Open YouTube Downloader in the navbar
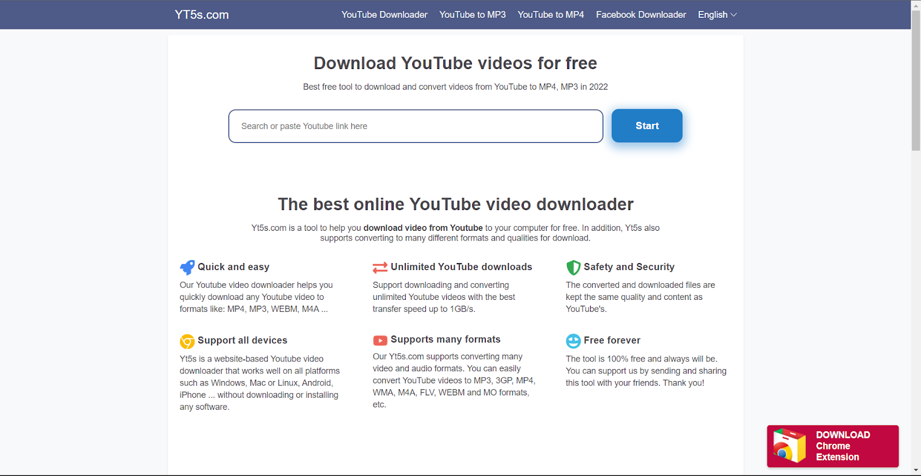 click(385, 14)
